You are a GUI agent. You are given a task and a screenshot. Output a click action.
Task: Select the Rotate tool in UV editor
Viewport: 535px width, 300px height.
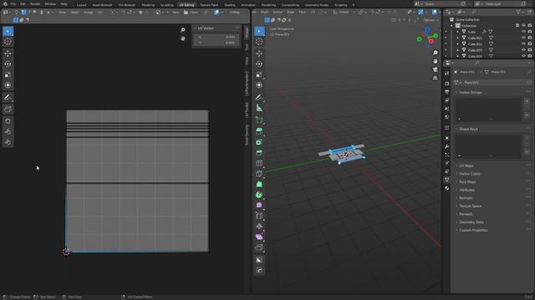click(x=8, y=64)
